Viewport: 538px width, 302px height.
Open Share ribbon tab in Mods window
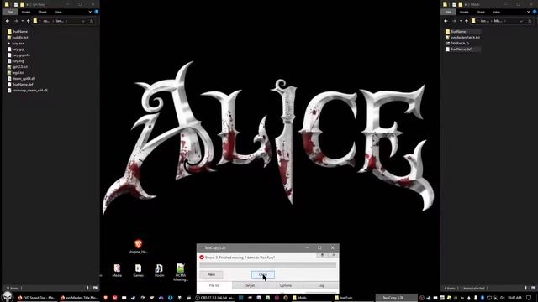(x=480, y=12)
